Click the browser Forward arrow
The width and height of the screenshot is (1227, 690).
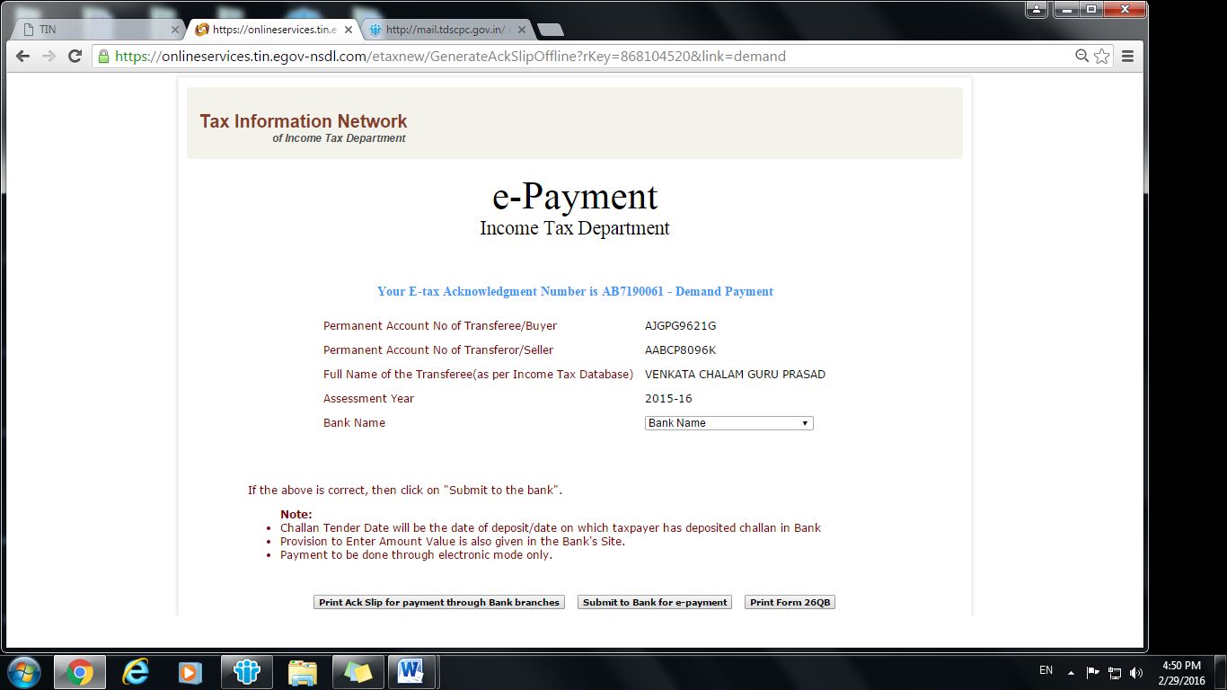49,56
